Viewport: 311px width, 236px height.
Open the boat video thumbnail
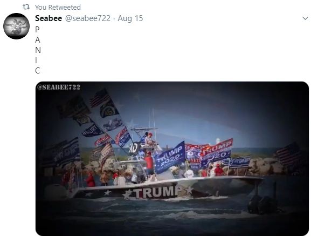[x=172, y=159]
